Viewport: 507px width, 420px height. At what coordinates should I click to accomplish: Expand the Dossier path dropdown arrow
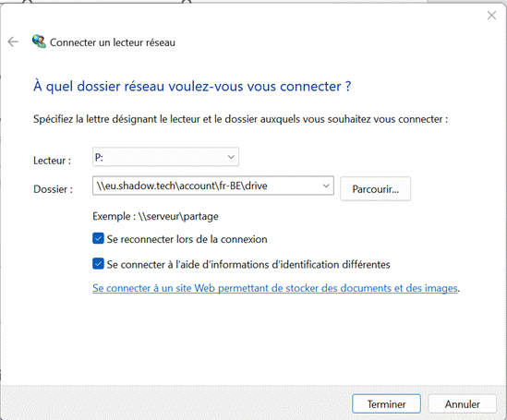pyautogui.click(x=326, y=186)
